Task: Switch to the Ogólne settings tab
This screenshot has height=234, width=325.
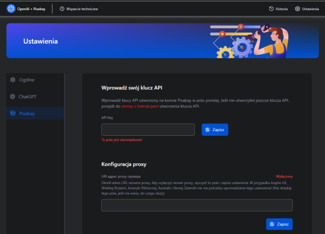Action: [x=26, y=80]
